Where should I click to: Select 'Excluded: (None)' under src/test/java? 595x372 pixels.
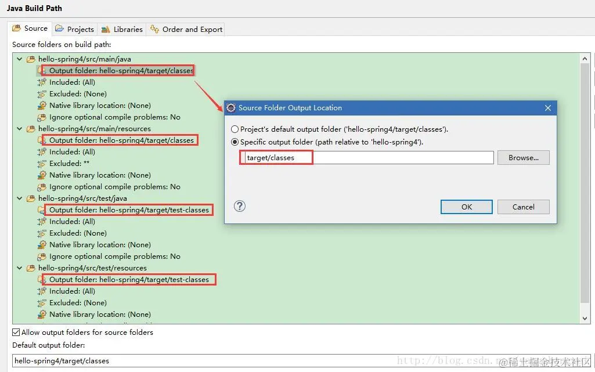[x=78, y=233]
